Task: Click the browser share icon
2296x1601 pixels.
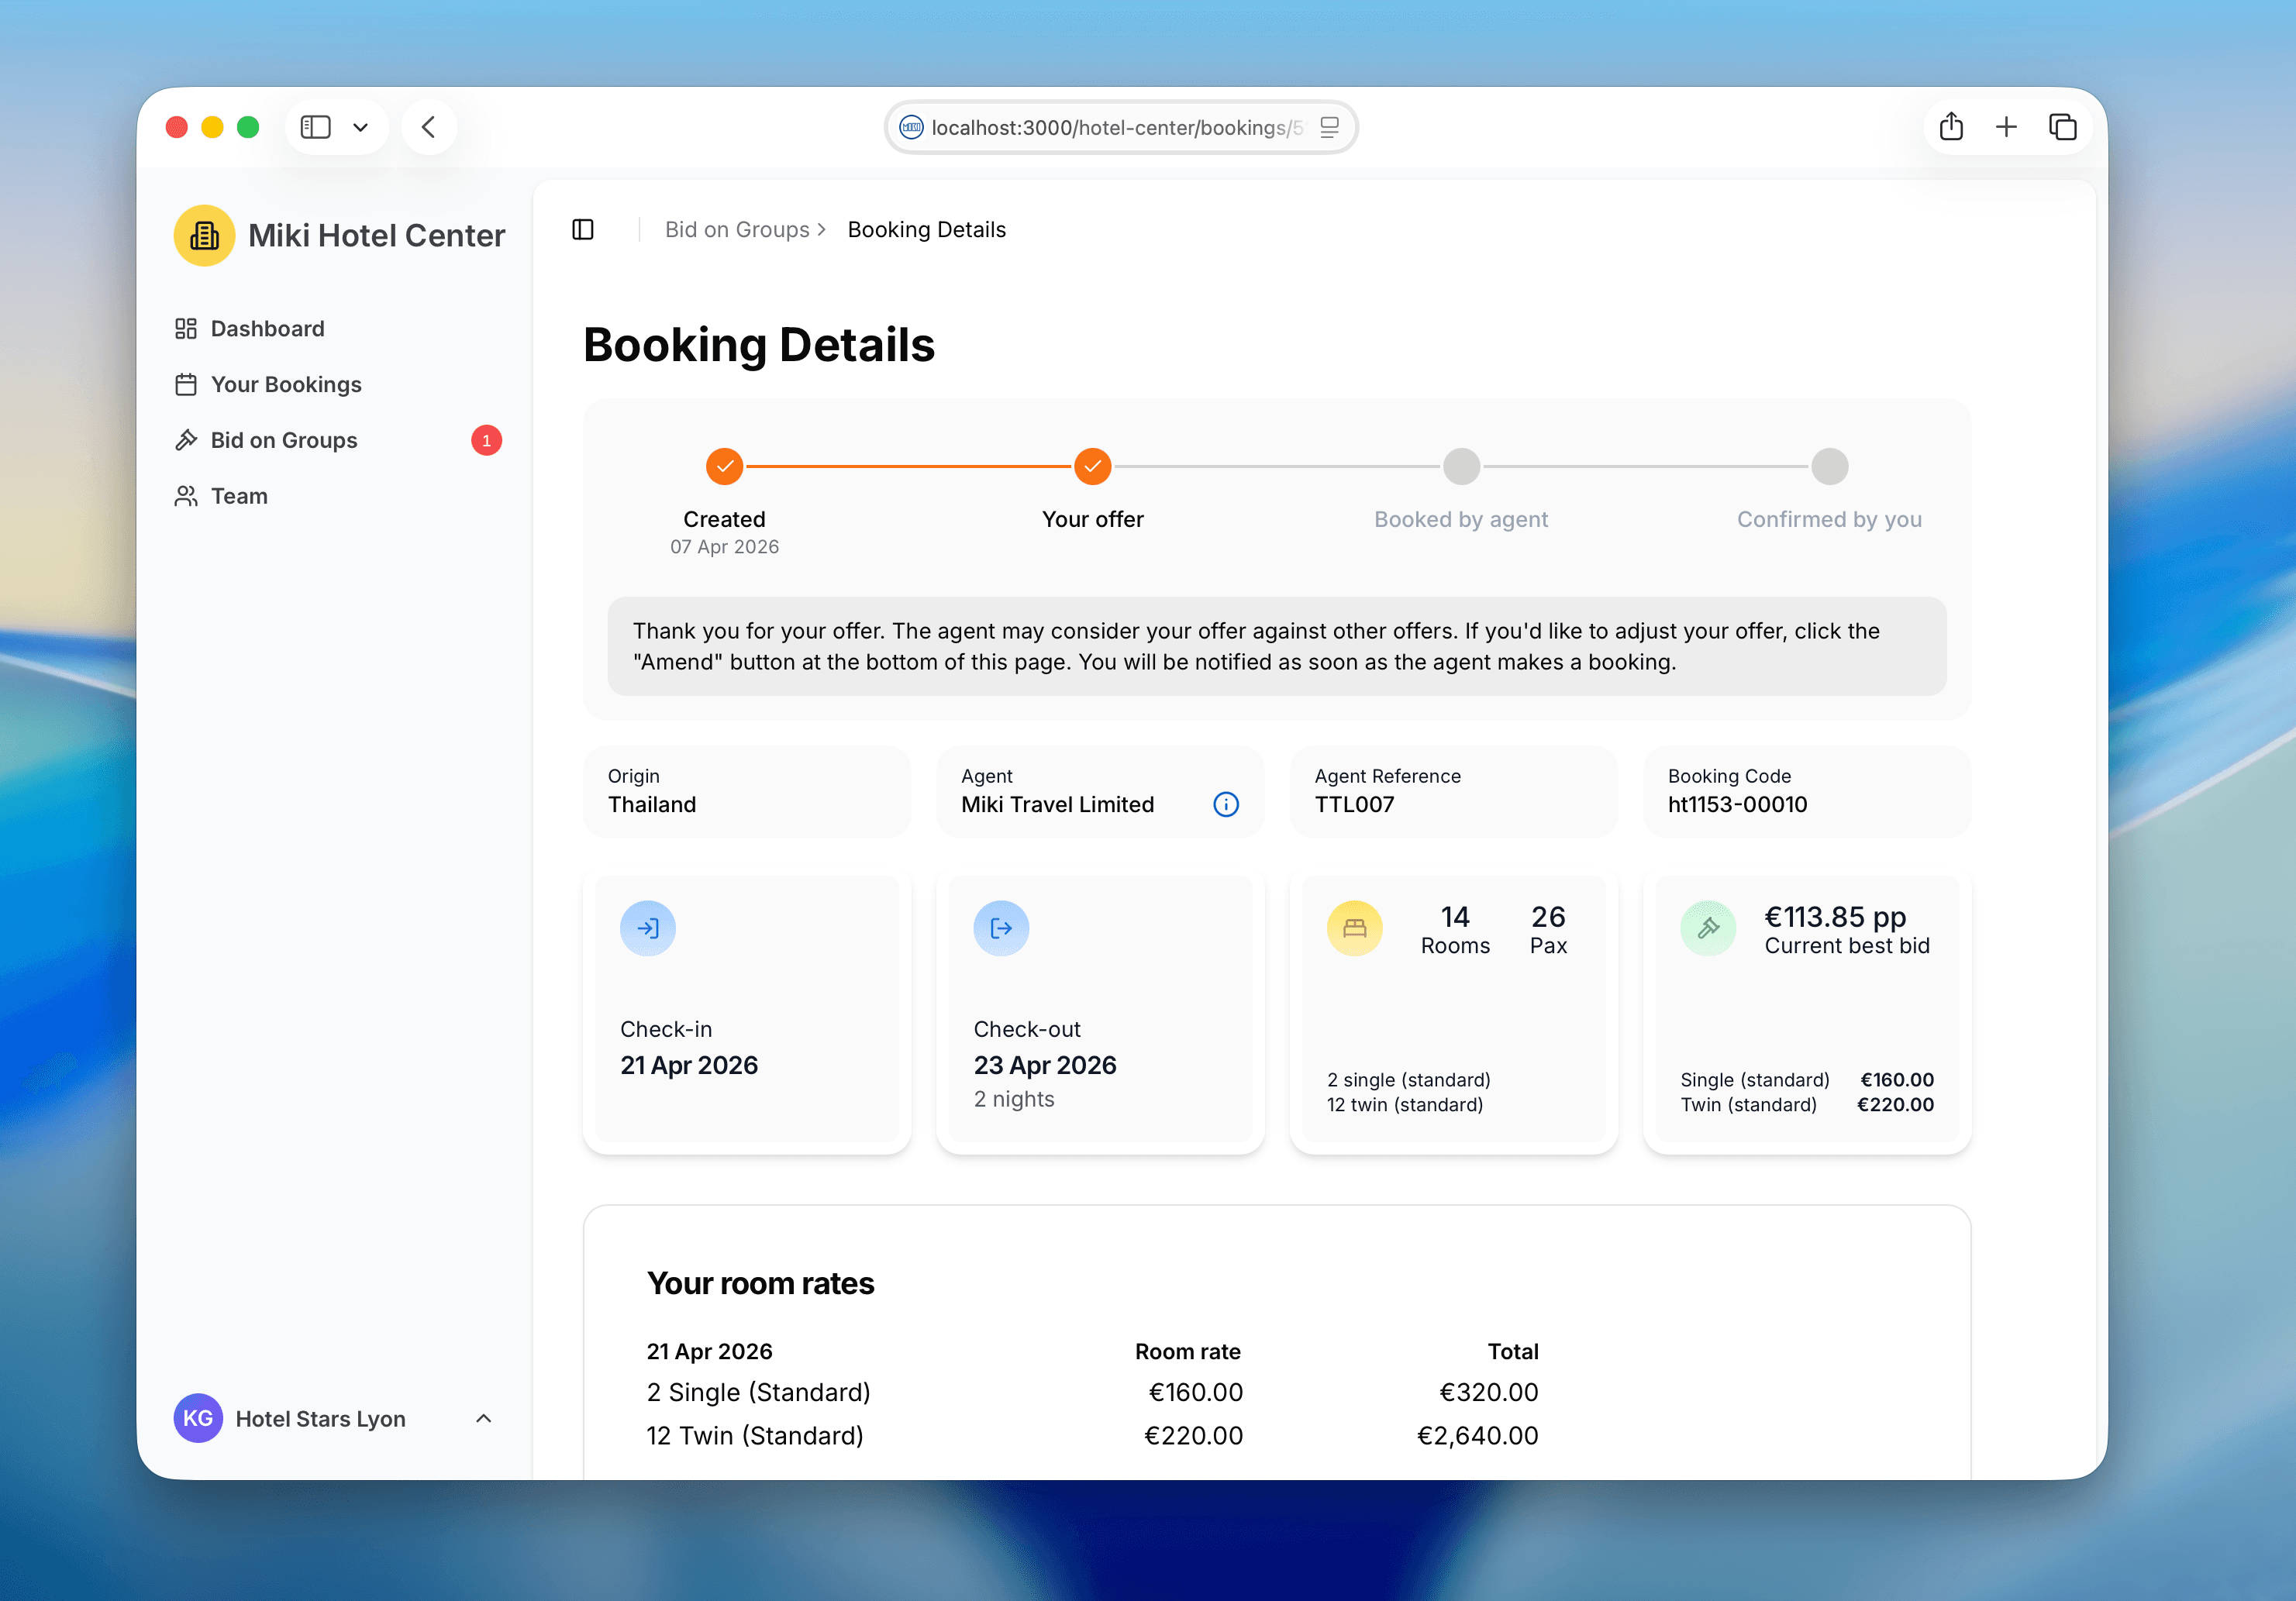Action: [x=1951, y=127]
